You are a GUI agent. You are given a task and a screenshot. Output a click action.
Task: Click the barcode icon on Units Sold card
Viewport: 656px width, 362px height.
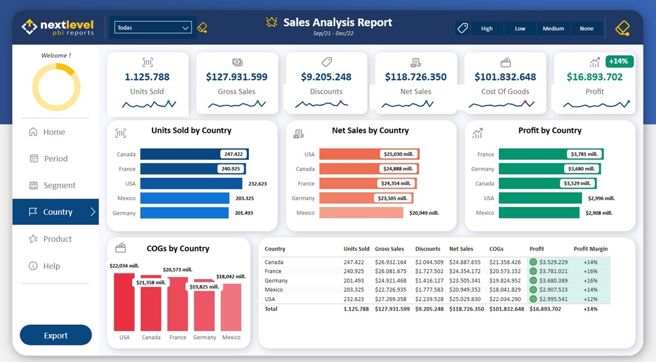[147, 62]
